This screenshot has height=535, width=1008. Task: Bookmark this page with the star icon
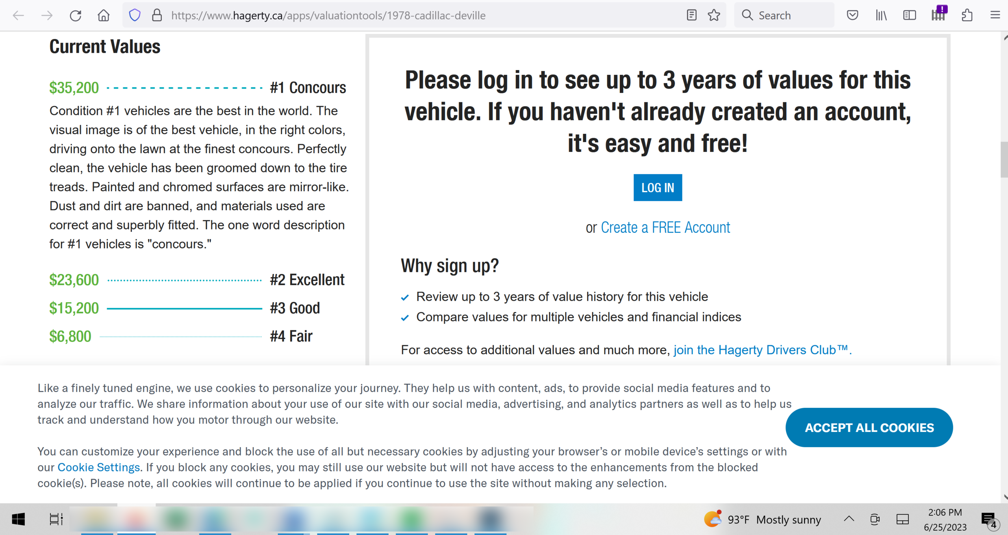(x=713, y=15)
